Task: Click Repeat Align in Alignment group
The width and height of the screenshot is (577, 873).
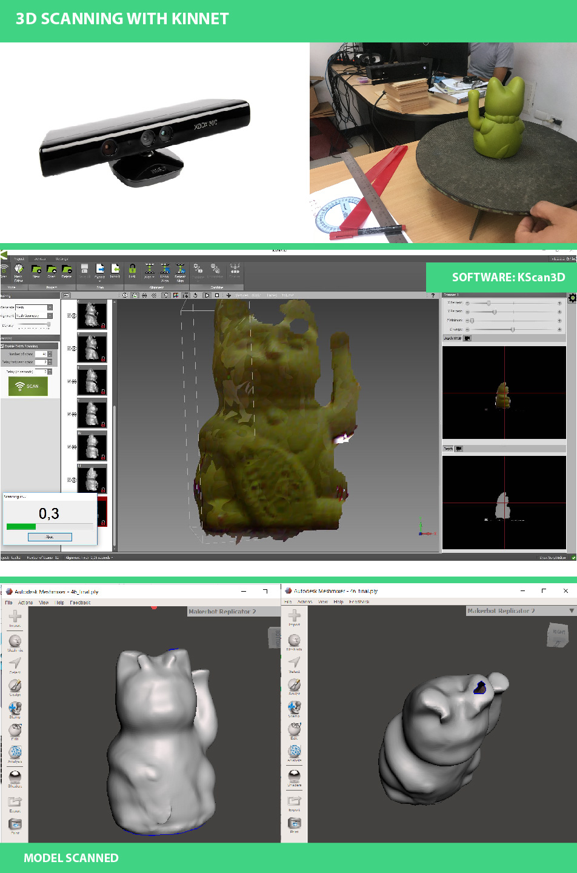Action: pyautogui.click(x=180, y=272)
